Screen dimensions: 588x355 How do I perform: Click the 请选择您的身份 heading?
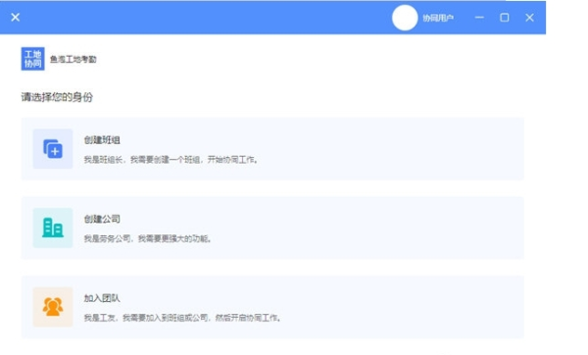[57, 97]
